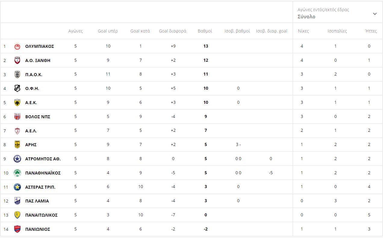Image resolution: width=383 pixels, height=238 pixels.
Task: Click the Ισοβ. διαφ. goal column header
Action: [272, 31]
